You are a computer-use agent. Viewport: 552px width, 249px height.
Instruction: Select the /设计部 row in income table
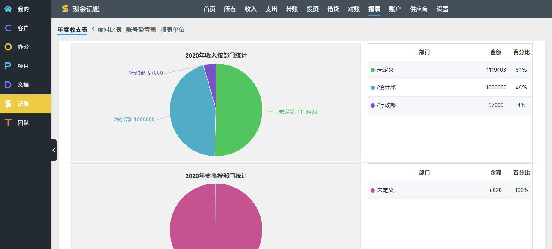450,88
